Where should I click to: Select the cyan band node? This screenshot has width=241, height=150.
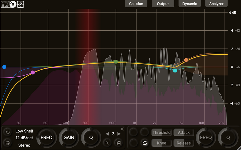point(175,71)
